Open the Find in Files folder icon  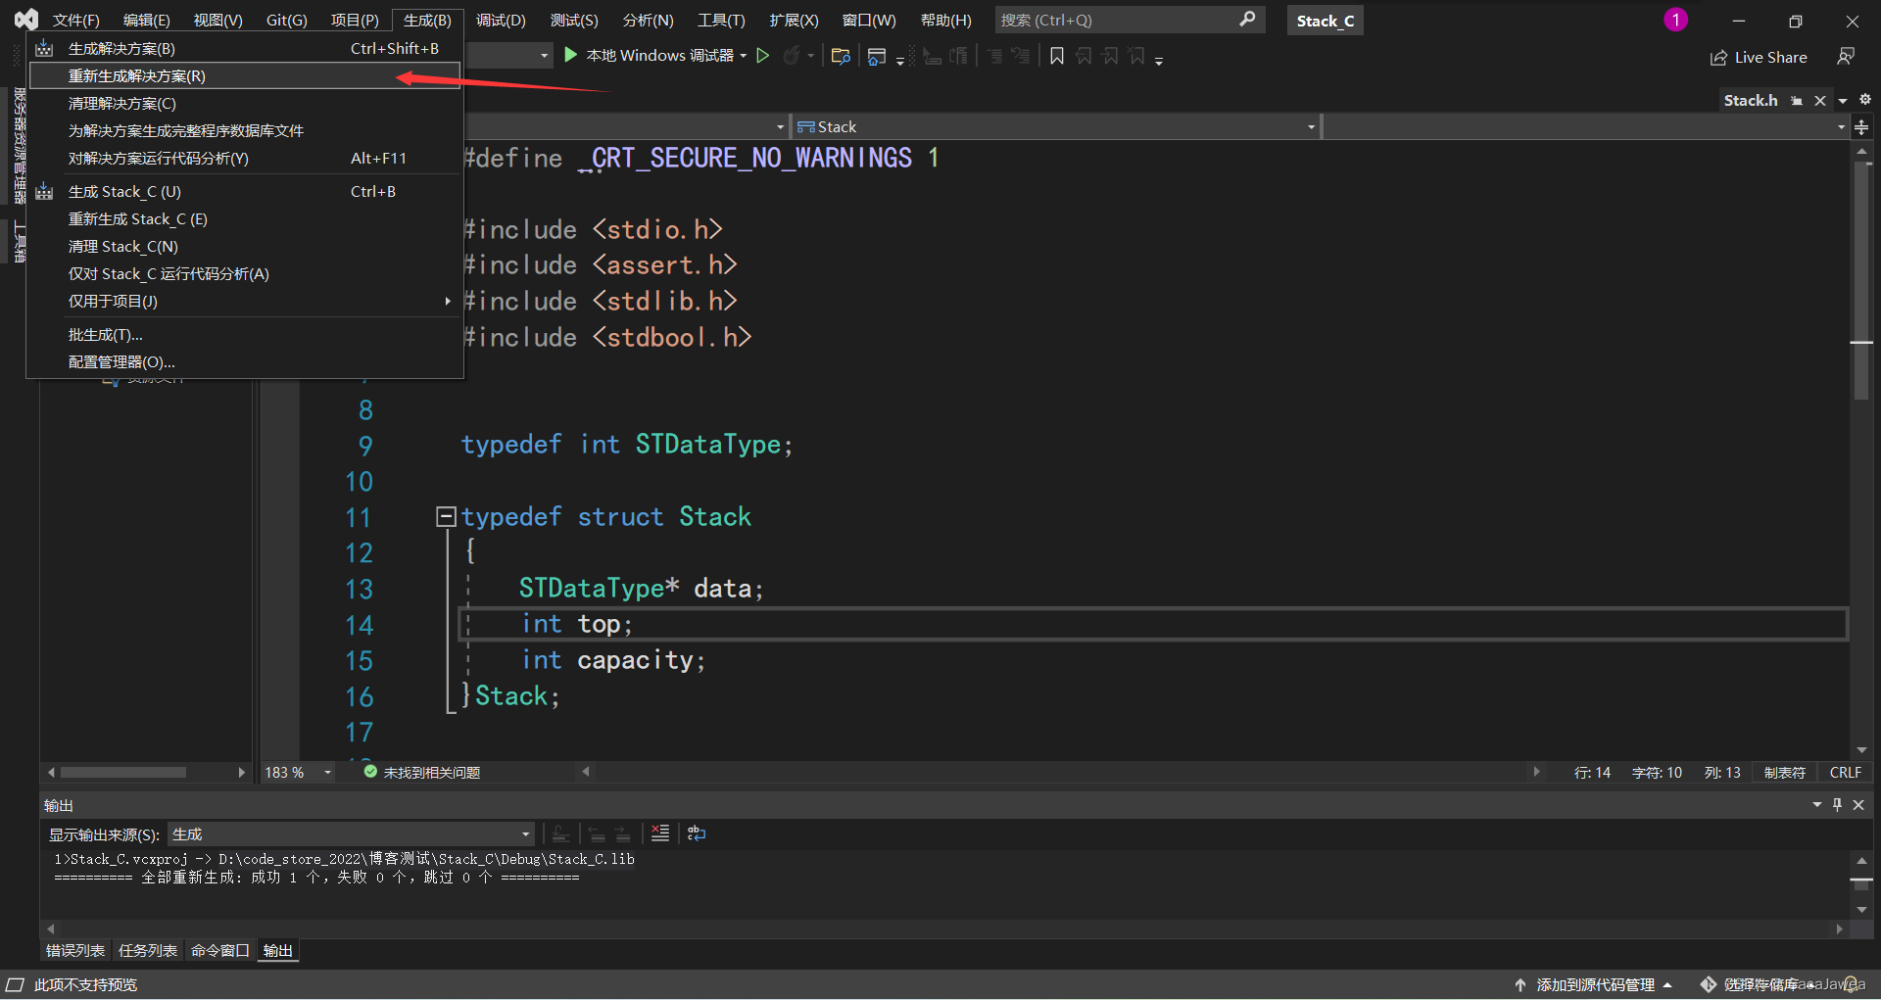(x=841, y=56)
